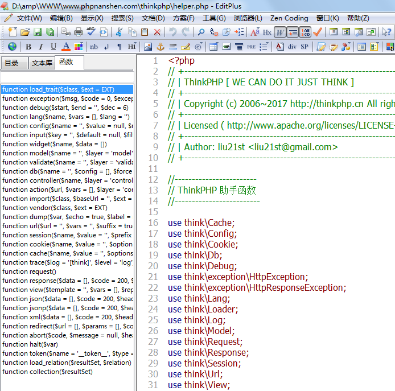Select function debug in list
The width and height of the screenshot is (395, 391).
click(67, 108)
